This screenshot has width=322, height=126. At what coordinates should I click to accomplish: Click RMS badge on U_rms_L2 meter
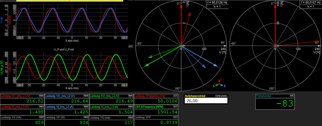point(86,96)
